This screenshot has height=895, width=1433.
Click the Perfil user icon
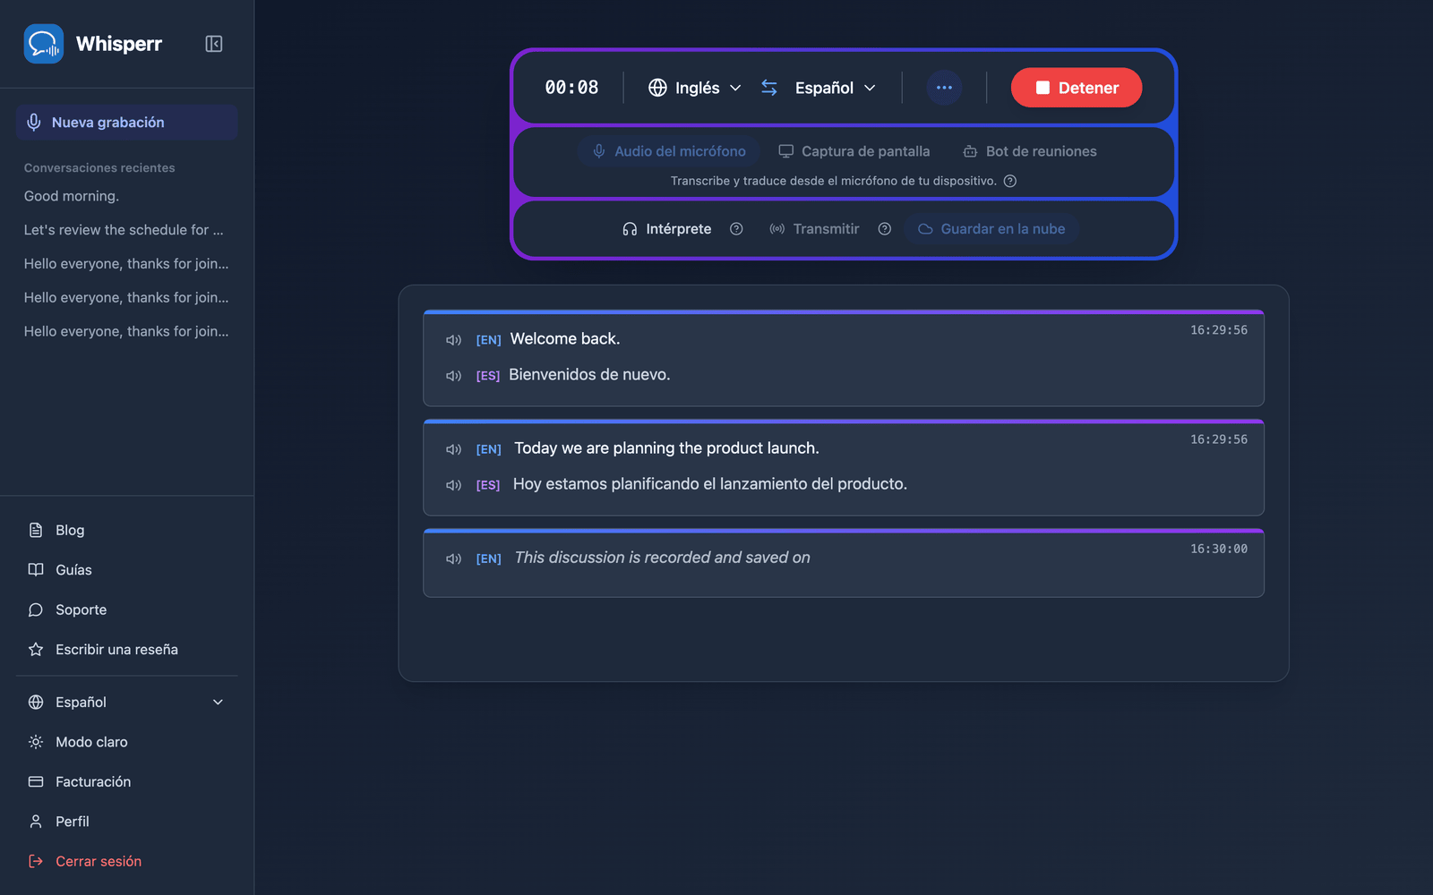36,822
